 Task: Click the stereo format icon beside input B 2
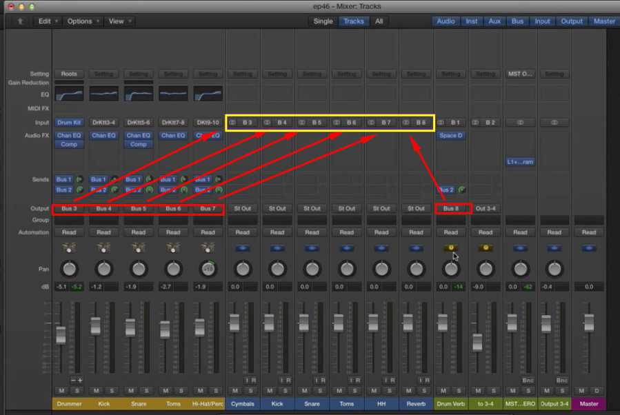coord(476,123)
